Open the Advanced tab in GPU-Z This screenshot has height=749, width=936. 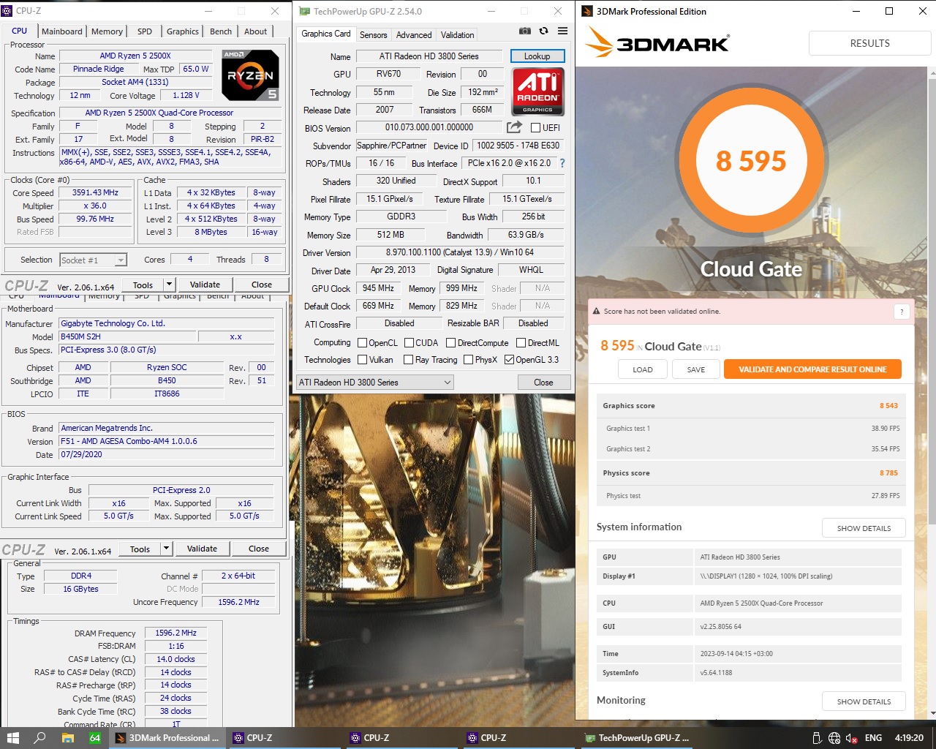pos(414,34)
